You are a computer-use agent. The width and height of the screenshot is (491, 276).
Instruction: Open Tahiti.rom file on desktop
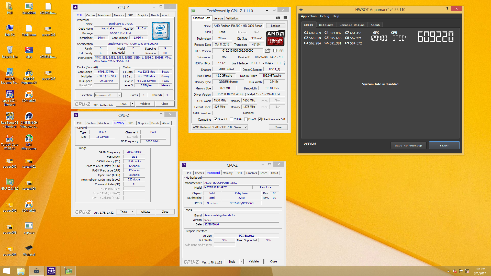tap(29, 30)
